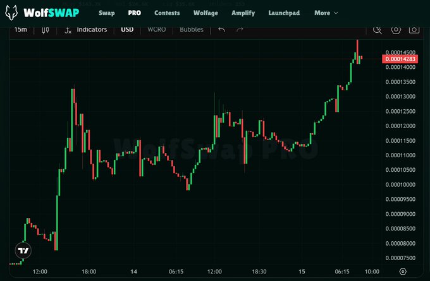430x281 pixels.
Task: Toggle the Bubbles overlay
Action: [192, 30]
